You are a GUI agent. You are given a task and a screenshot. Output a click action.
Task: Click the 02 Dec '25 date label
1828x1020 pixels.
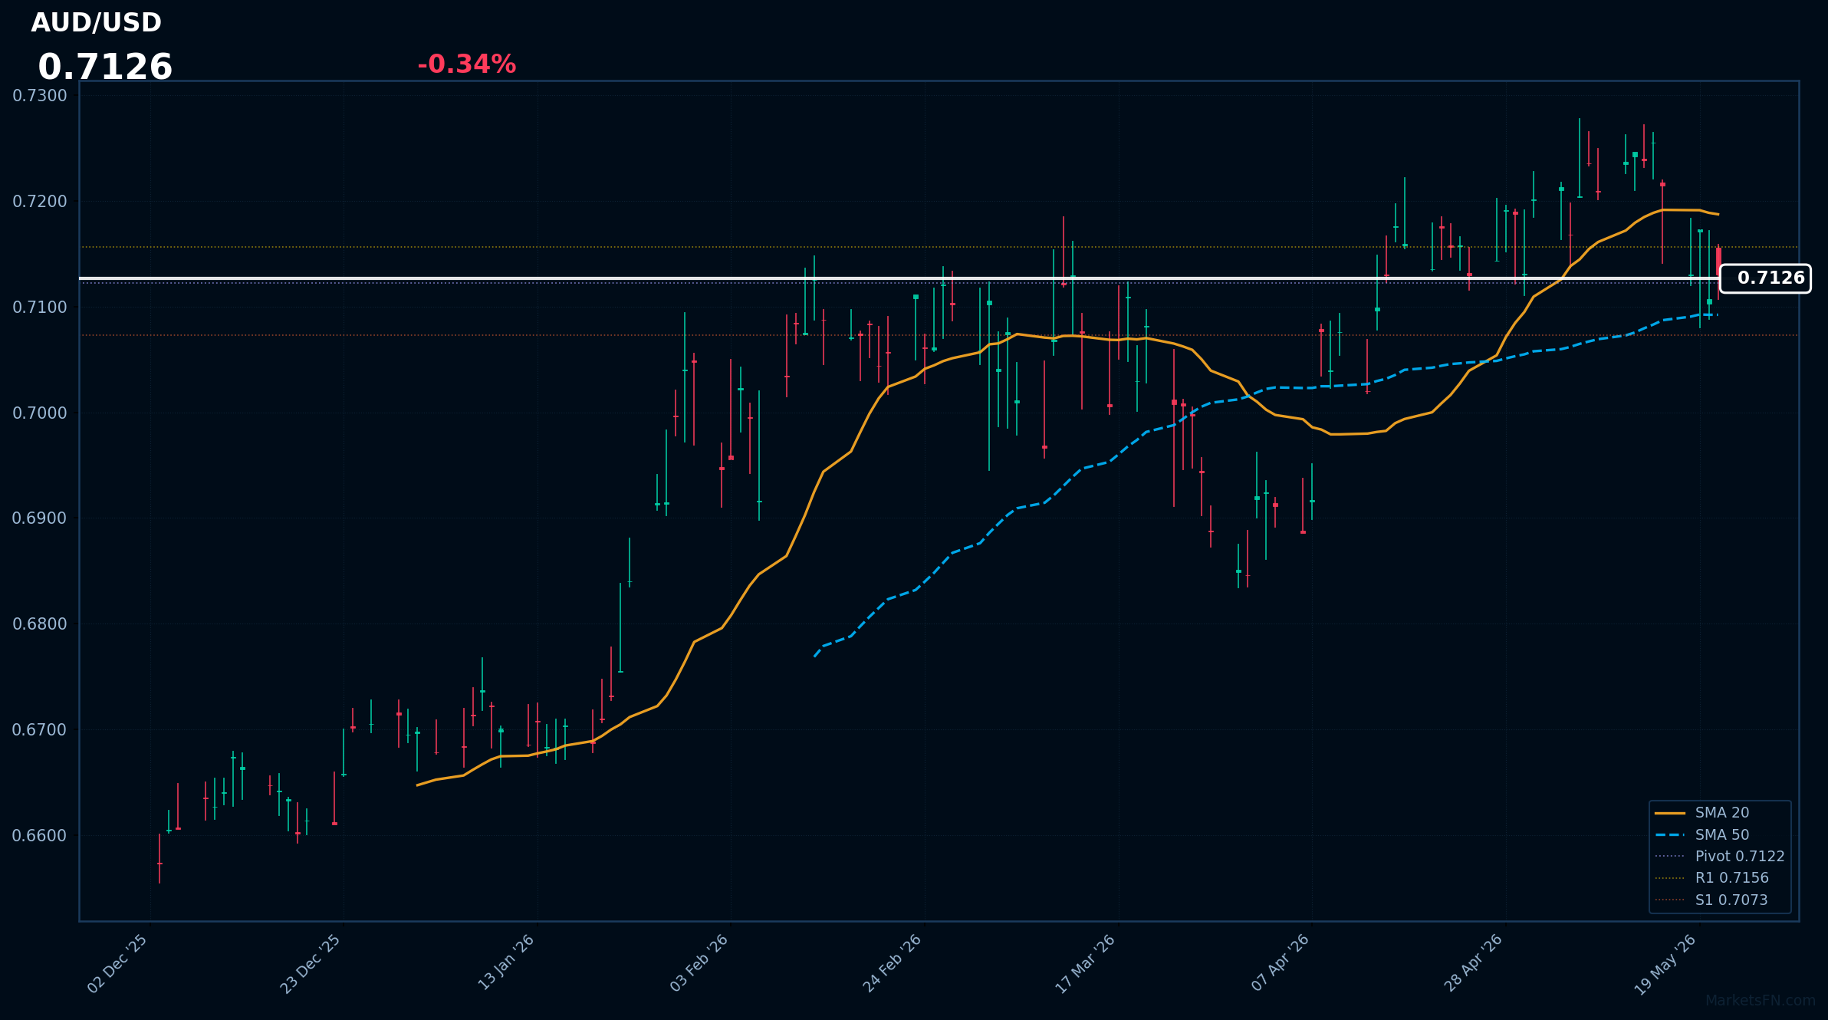coord(118,964)
